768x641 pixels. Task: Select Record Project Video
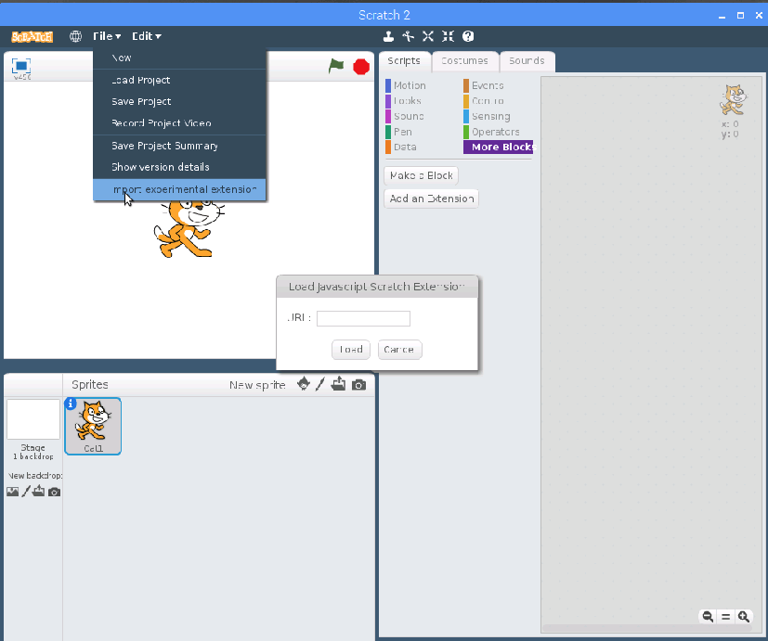click(179, 123)
